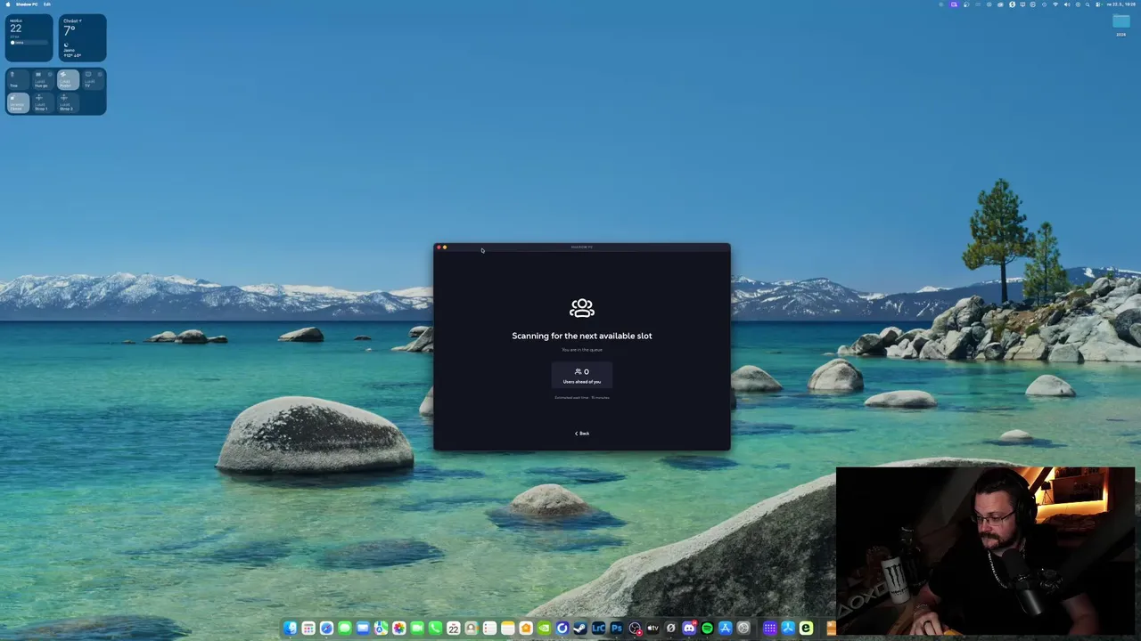Viewport: 1141px width, 641px height.
Task: Open Spotlight search in the menu bar
Action: tap(1088, 4)
